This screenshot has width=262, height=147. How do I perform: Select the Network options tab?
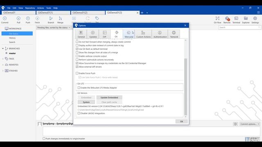pos(174,34)
